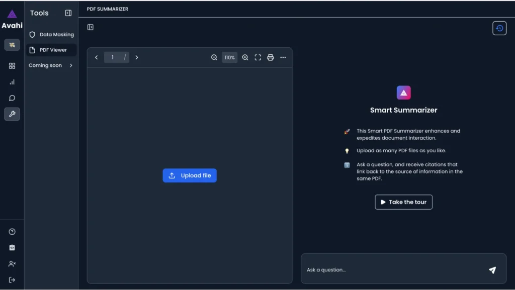Click the Tools panel title
Viewport: 515px width, 290px height.
click(39, 13)
